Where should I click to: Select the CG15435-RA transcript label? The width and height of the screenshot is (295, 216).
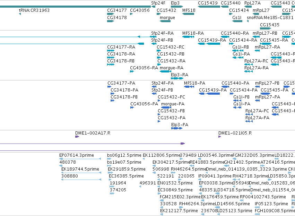pyautogui.click(x=274, y=40)
